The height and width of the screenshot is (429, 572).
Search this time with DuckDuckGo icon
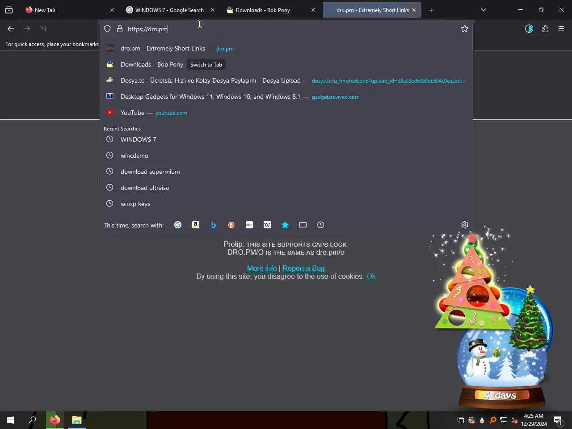231,225
